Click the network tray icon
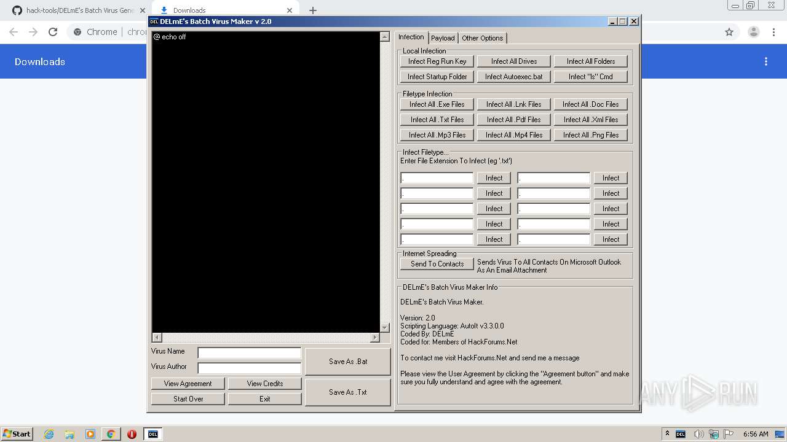The image size is (787, 442). [714, 434]
